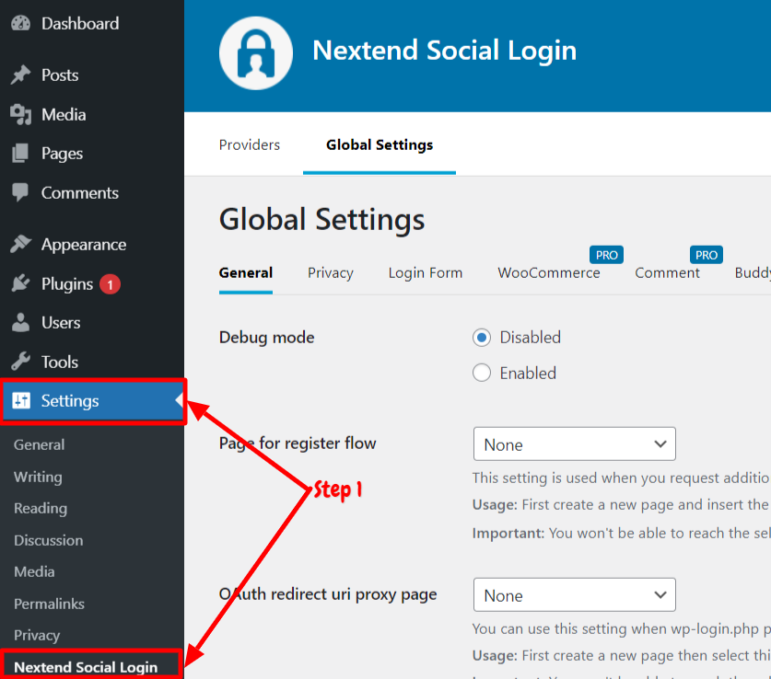Switch to the Providers tab
The image size is (771, 679).
250,144
